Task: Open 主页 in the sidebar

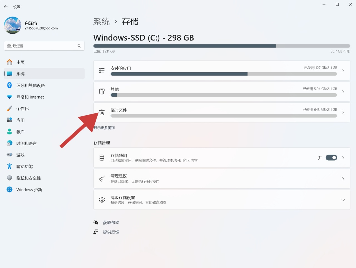Action: click(44, 62)
